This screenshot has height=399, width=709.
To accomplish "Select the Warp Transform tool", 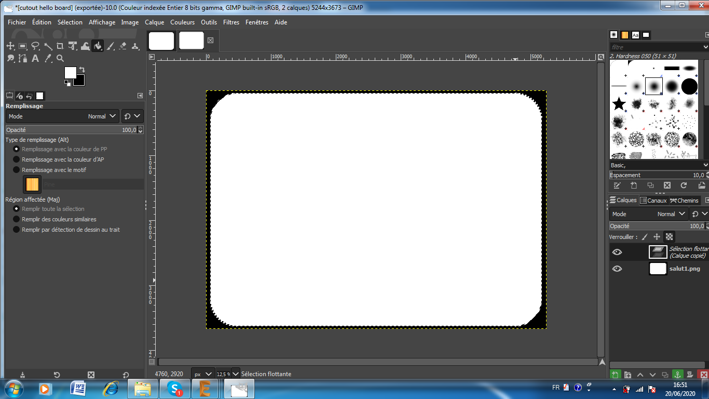I will coord(85,46).
